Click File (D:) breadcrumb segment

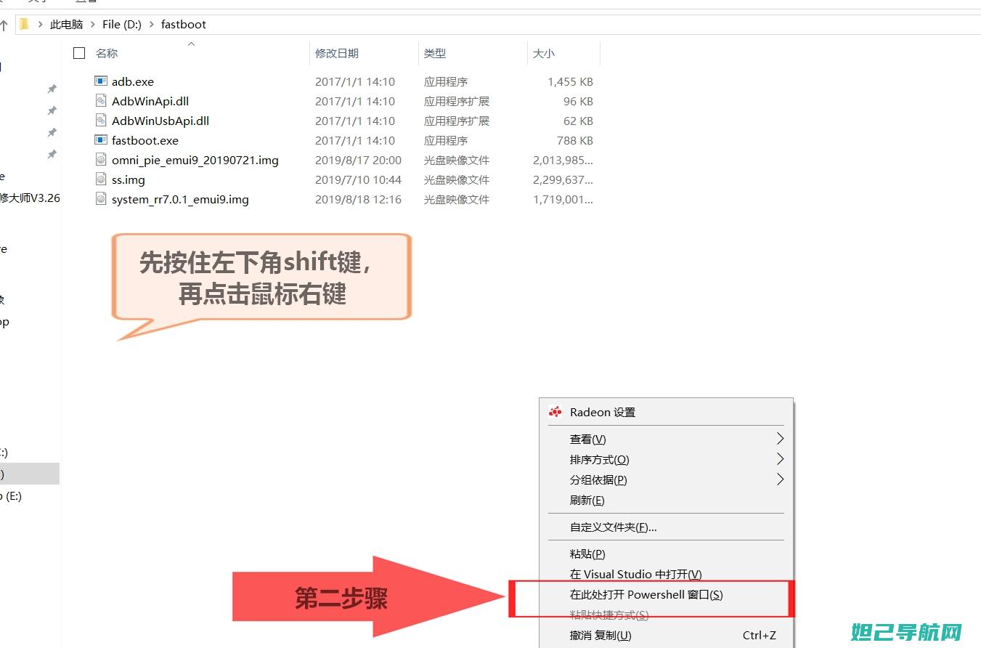coord(122,25)
